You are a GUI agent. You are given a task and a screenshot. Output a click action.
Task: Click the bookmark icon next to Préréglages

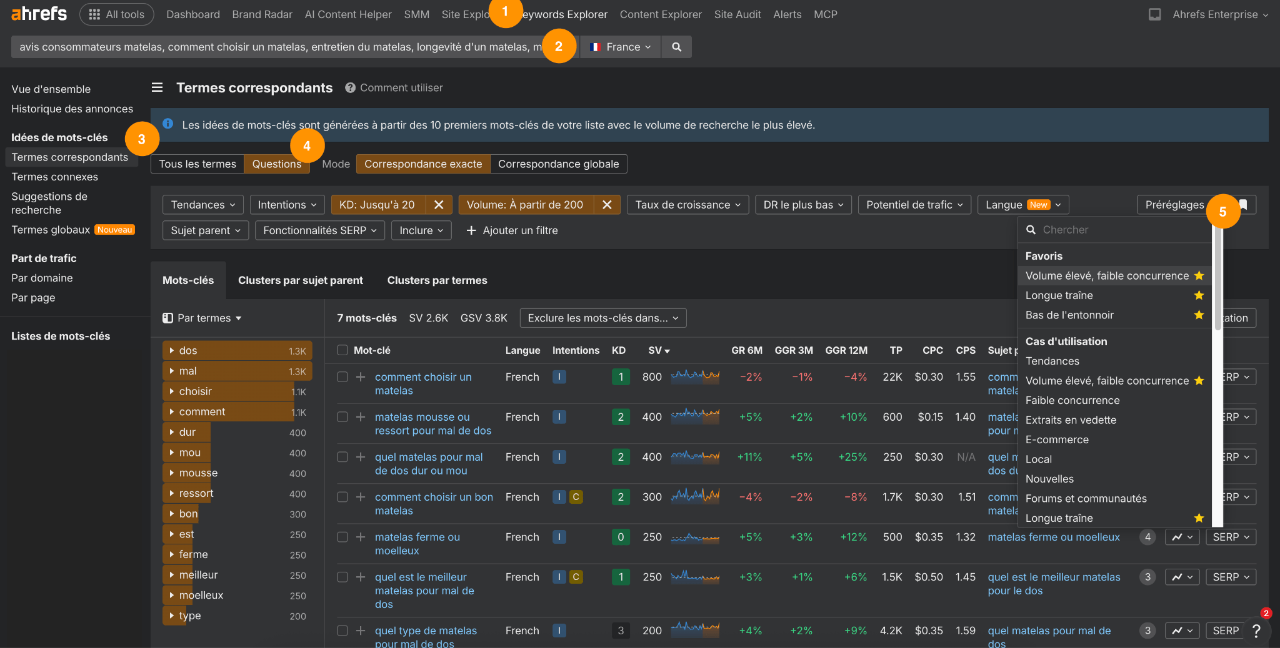click(x=1244, y=205)
